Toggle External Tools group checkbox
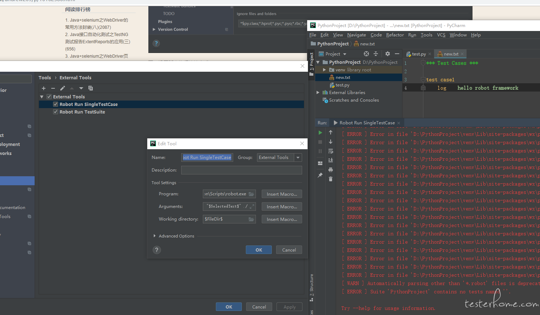 [x=49, y=97]
